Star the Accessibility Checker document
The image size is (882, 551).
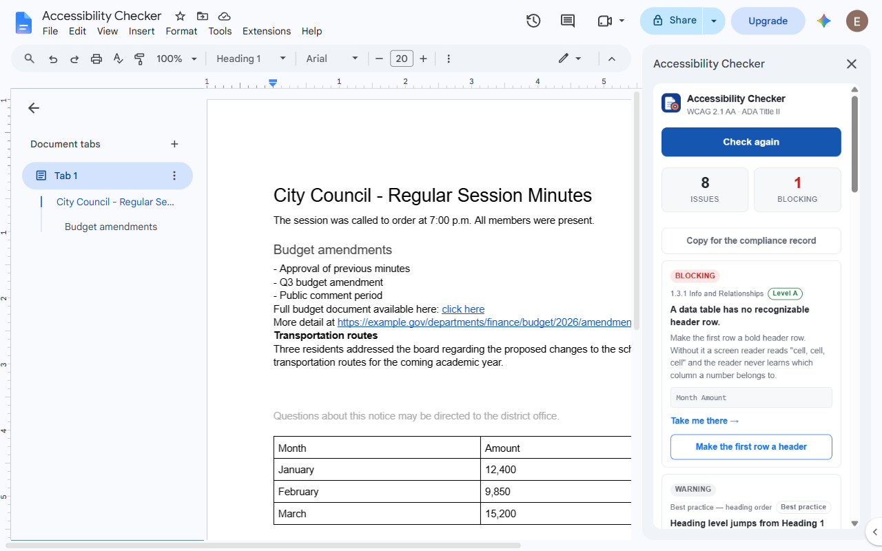click(x=181, y=16)
